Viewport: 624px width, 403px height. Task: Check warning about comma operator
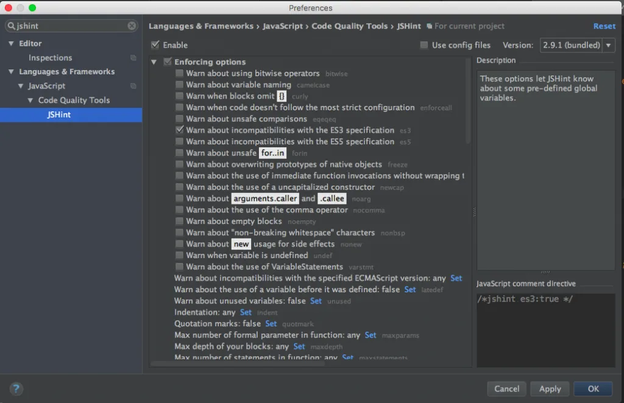click(180, 210)
